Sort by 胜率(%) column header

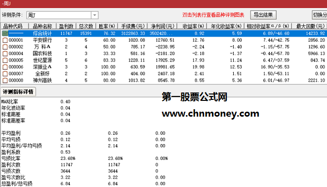(x=107, y=26)
